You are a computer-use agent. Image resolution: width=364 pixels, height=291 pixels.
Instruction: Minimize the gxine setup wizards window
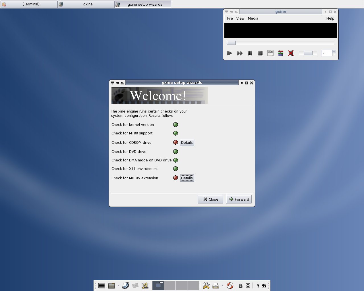coord(242,83)
